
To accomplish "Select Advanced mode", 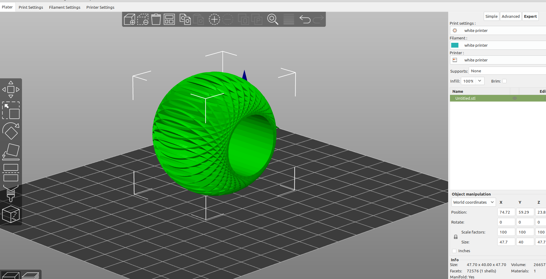I will pyautogui.click(x=510, y=16).
